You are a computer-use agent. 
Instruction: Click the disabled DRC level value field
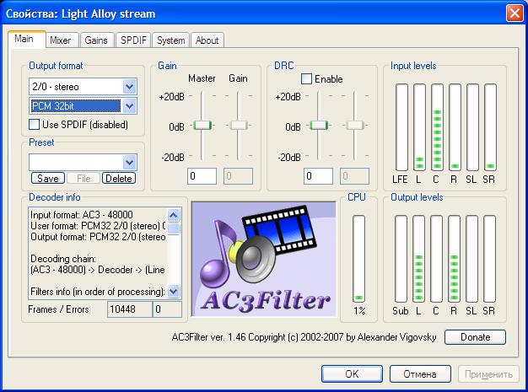click(354, 176)
